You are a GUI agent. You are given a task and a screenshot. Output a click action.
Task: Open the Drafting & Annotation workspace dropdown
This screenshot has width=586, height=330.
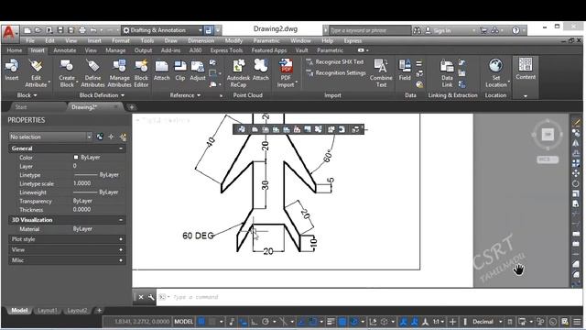(163, 30)
